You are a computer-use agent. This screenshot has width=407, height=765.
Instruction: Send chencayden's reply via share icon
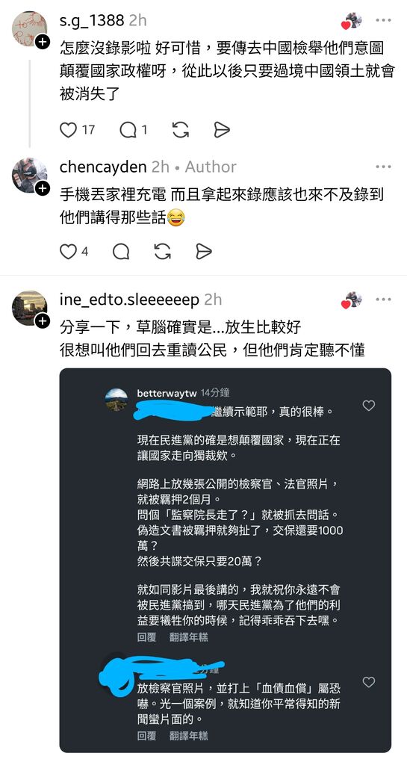click(x=203, y=251)
